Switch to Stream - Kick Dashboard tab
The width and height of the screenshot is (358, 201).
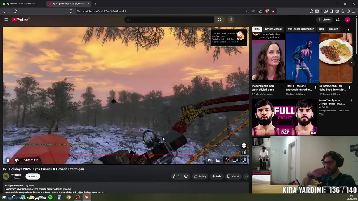coord(22,4)
